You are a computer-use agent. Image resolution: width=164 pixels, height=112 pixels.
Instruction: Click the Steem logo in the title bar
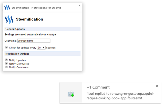7,7
